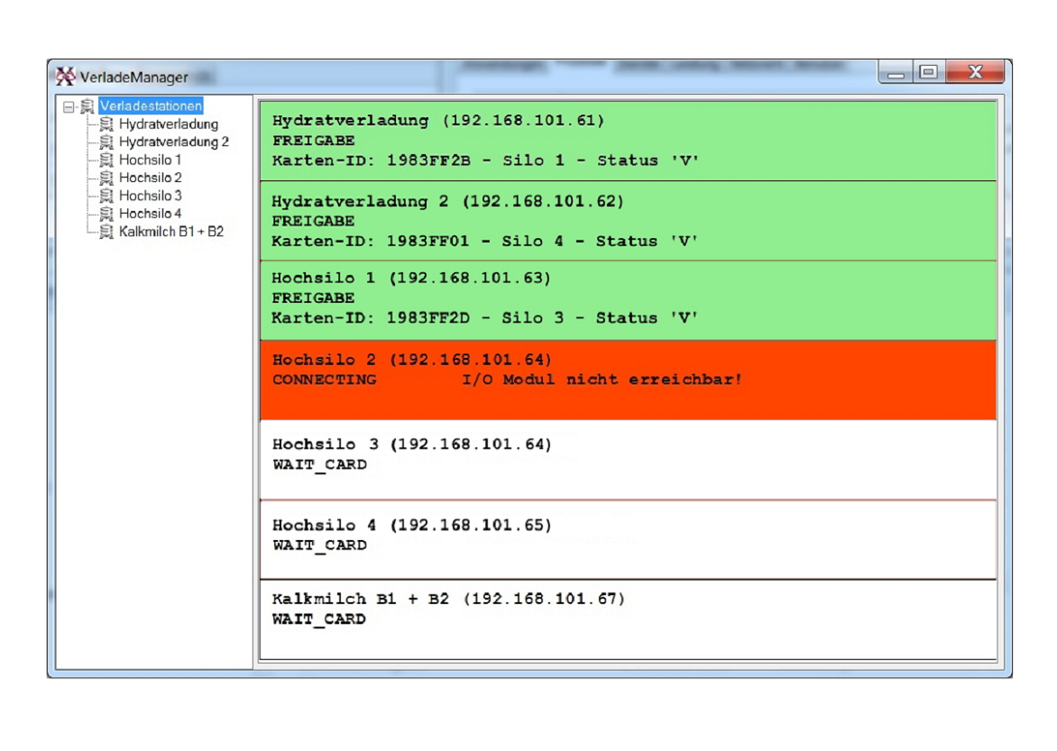Click the station icon next to Hochsilo 3
The height and width of the screenshot is (751, 1057).
coord(106,196)
